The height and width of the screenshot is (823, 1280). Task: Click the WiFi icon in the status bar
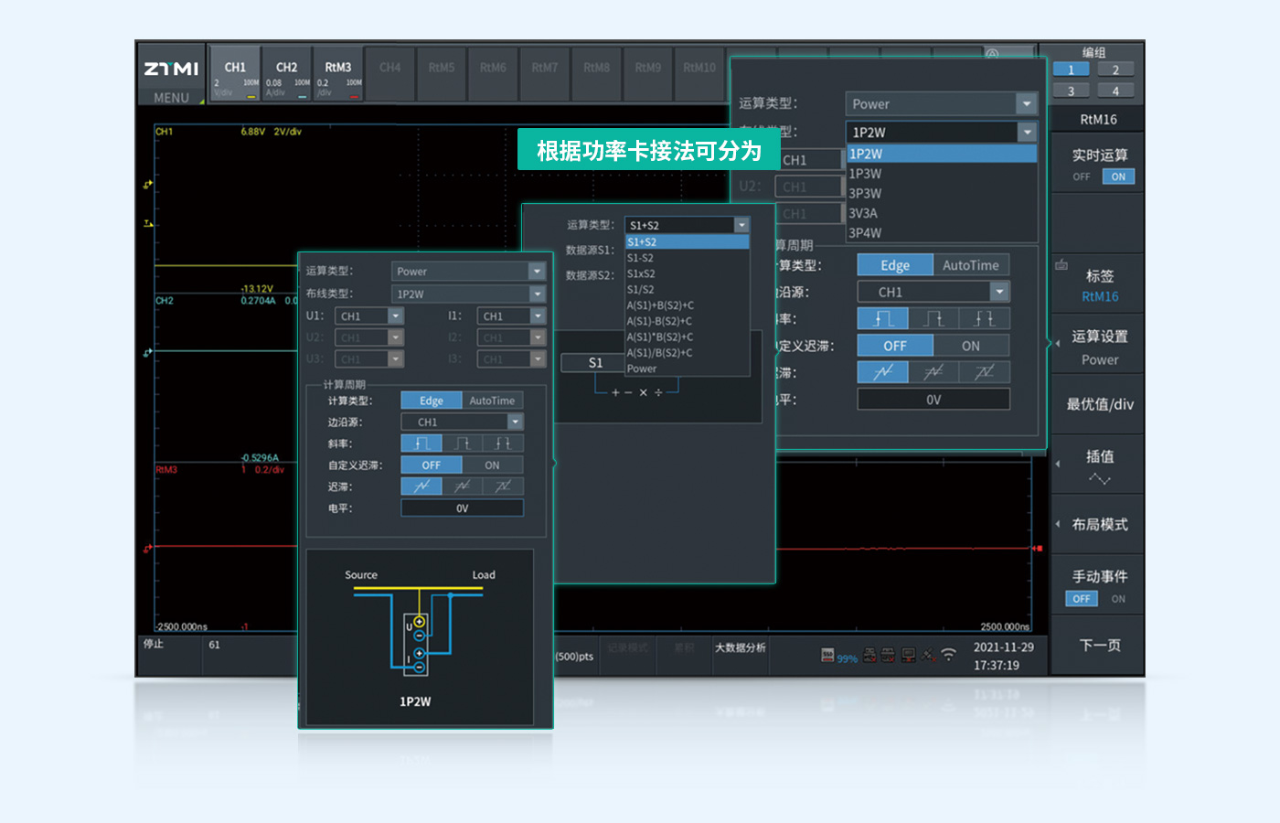click(948, 655)
